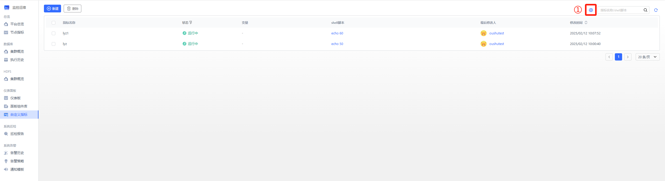The image size is (665, 181).
Task: Click the running status icon for lyz
Action: pos(184,44)
